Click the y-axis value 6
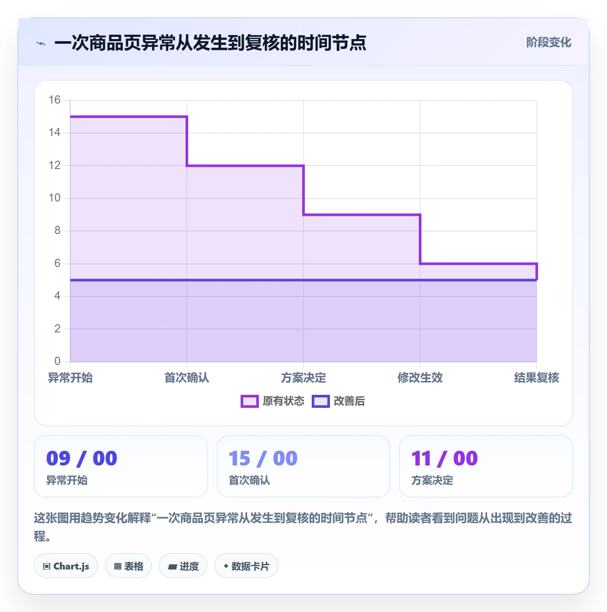 point(57,264)
